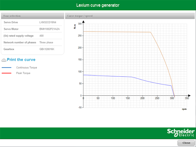This screenshot has width=196, height=147.
Task: Click the 400 supply voltage value
Action: [41, 36]
